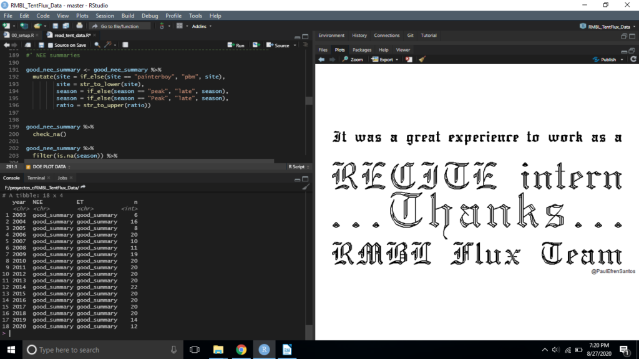Image resolution: width=639 pixels, height=359 pixels.
Task: Open the Git tab
Action: click(410, 36)
